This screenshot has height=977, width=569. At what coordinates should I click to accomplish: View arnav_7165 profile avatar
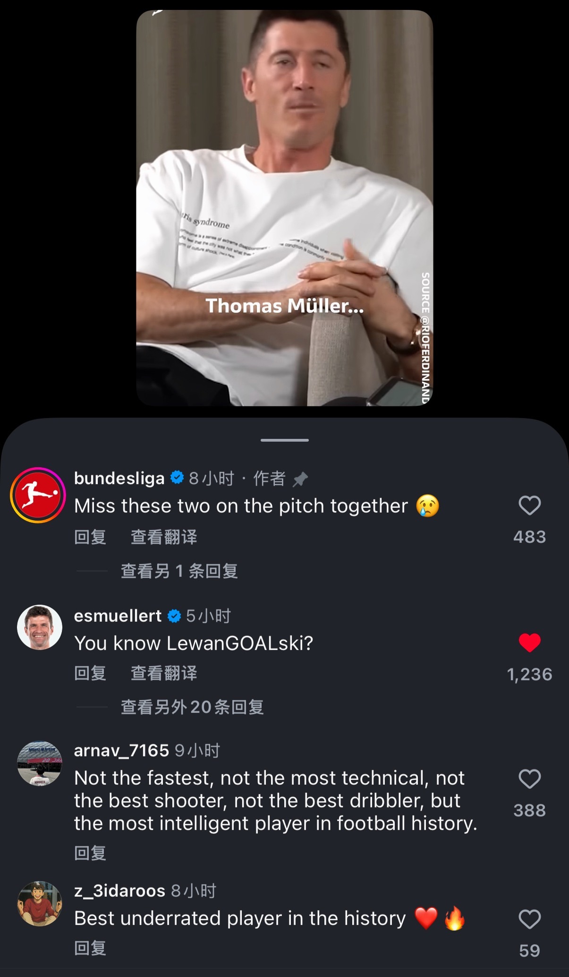click(40, 763)
